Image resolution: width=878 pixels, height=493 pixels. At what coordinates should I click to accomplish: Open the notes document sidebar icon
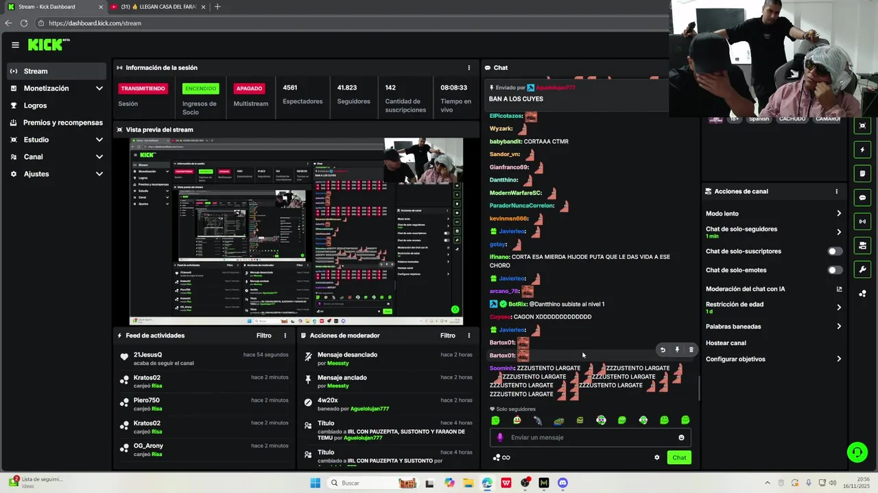pos(862,174)
